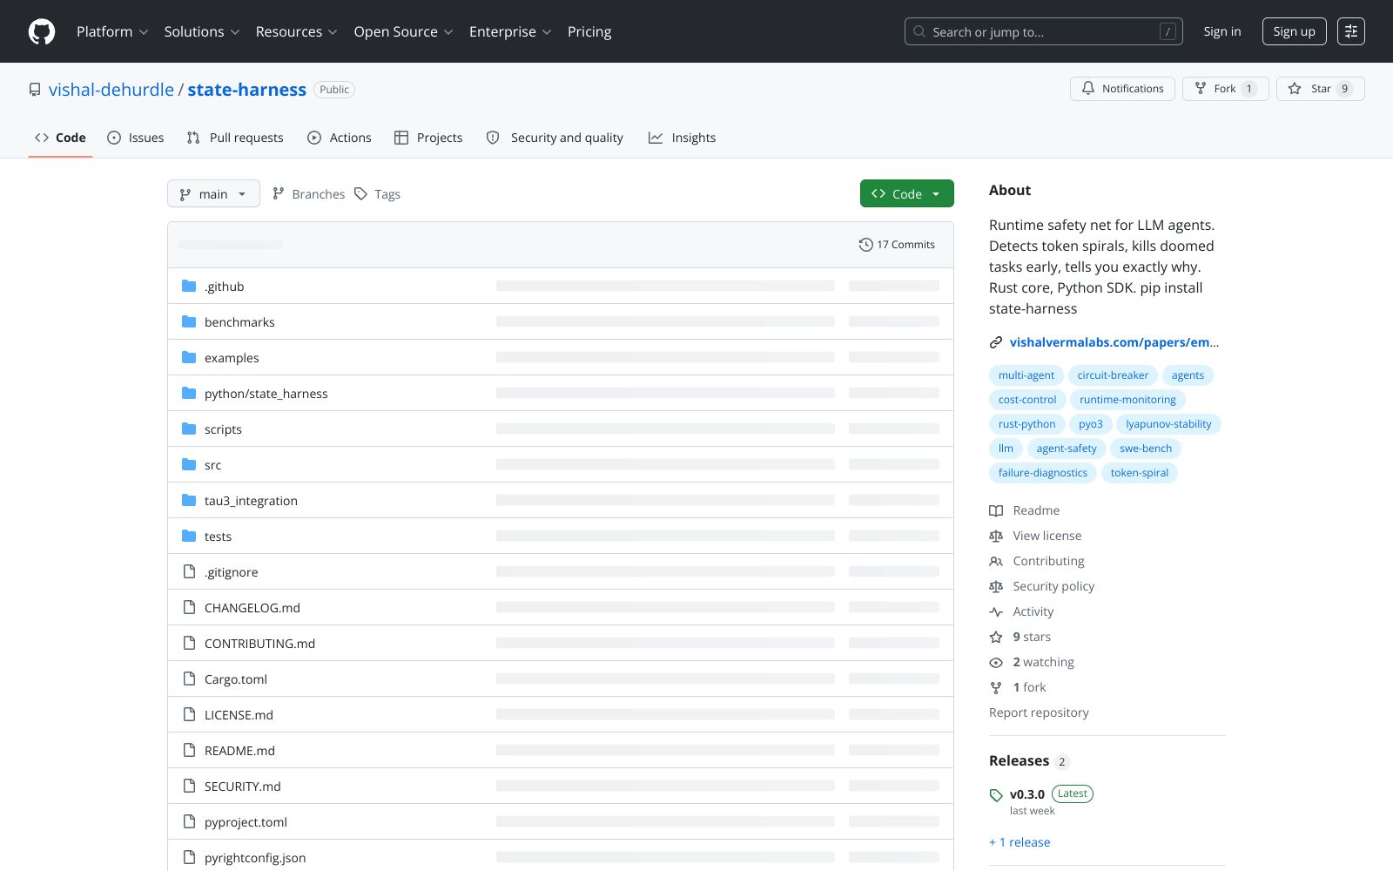Click the circuit-breaker topic tag
The image size is (1393, 871).
[x=1113, y=375]
